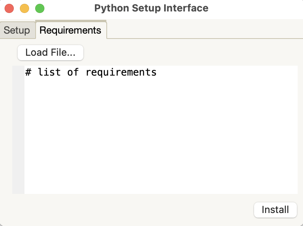Select the Requirements tab

coord(70,30)
